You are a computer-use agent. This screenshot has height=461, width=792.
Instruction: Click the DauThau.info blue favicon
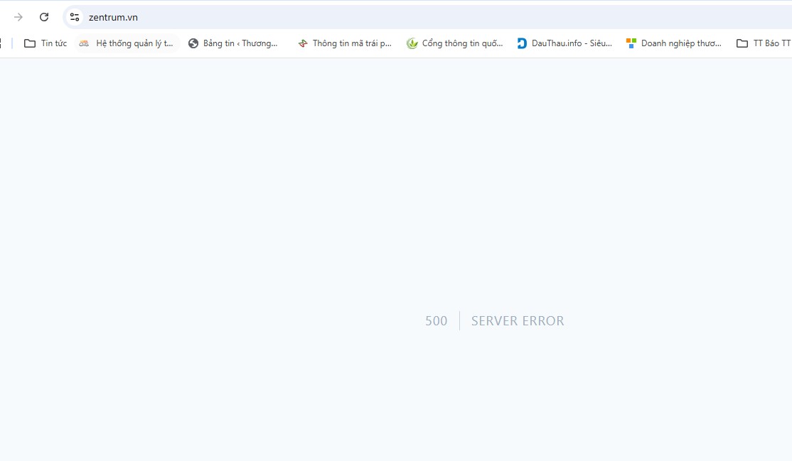coord(522,43)
